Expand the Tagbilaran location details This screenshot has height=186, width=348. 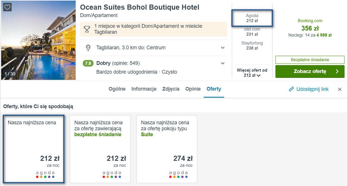pyautogui.click(x=223, y=48)
